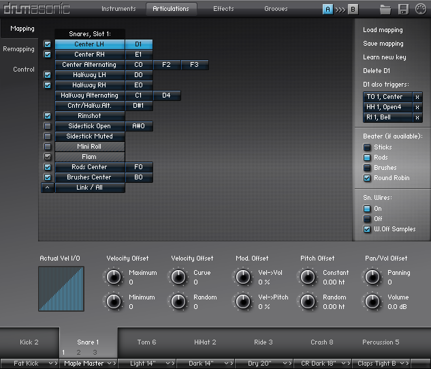Select the Rods beater option
Screen dimensions: 431x369
coord(367,158)
